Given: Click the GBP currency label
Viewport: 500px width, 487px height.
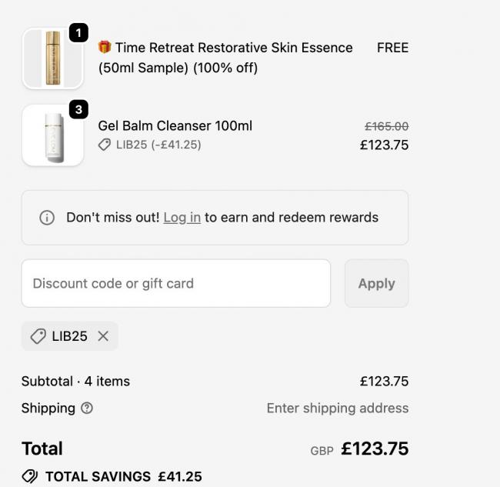Looking at the screenshot, I should (322, 451).
